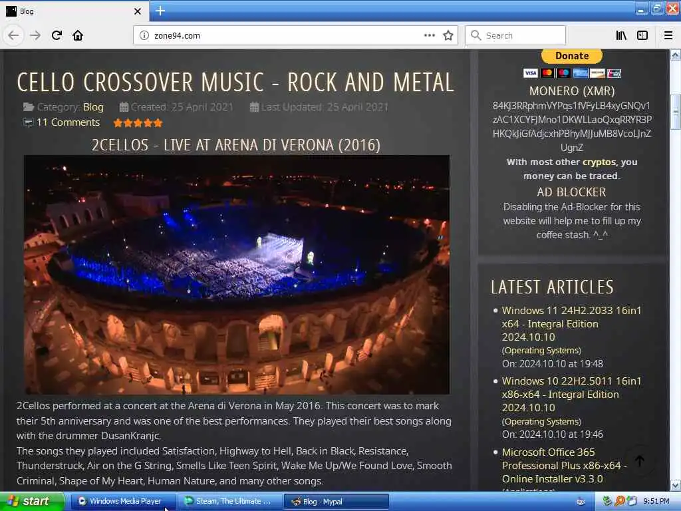Click the page scrollbar down arrow
Image resolution: width=681 pixels, height=511 pixels.
676,485
